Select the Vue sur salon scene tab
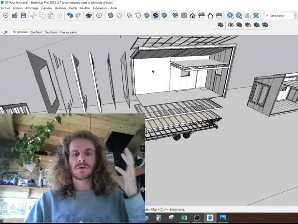Image resolution: width=298 pixels, height=224 pixels. pyautogui.click(x=68, y=32)
